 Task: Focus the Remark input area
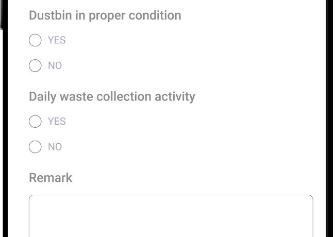pos(171,216)
